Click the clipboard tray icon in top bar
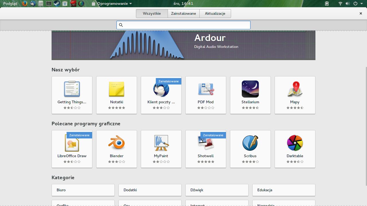367x206 pixels. pyautogui.click(x=327, y=3)
